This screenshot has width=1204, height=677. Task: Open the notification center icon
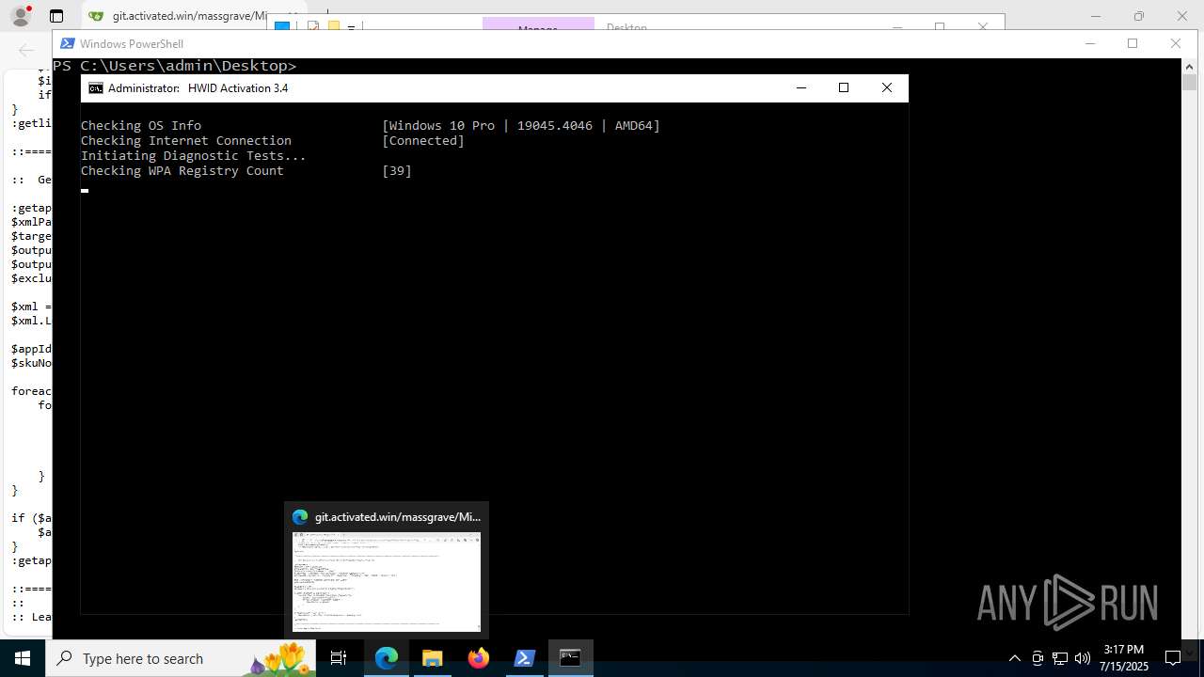coord(1173,658)
